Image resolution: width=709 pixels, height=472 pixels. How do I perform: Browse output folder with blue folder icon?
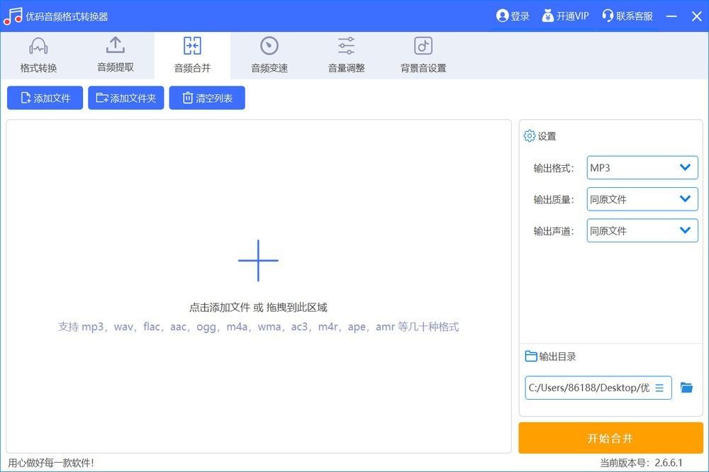(686, 388)
